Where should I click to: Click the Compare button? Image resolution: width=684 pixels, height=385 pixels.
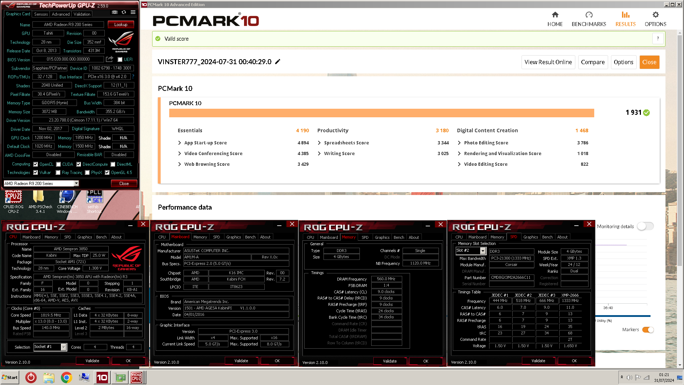pyautogui.click(x=593, y=62)
